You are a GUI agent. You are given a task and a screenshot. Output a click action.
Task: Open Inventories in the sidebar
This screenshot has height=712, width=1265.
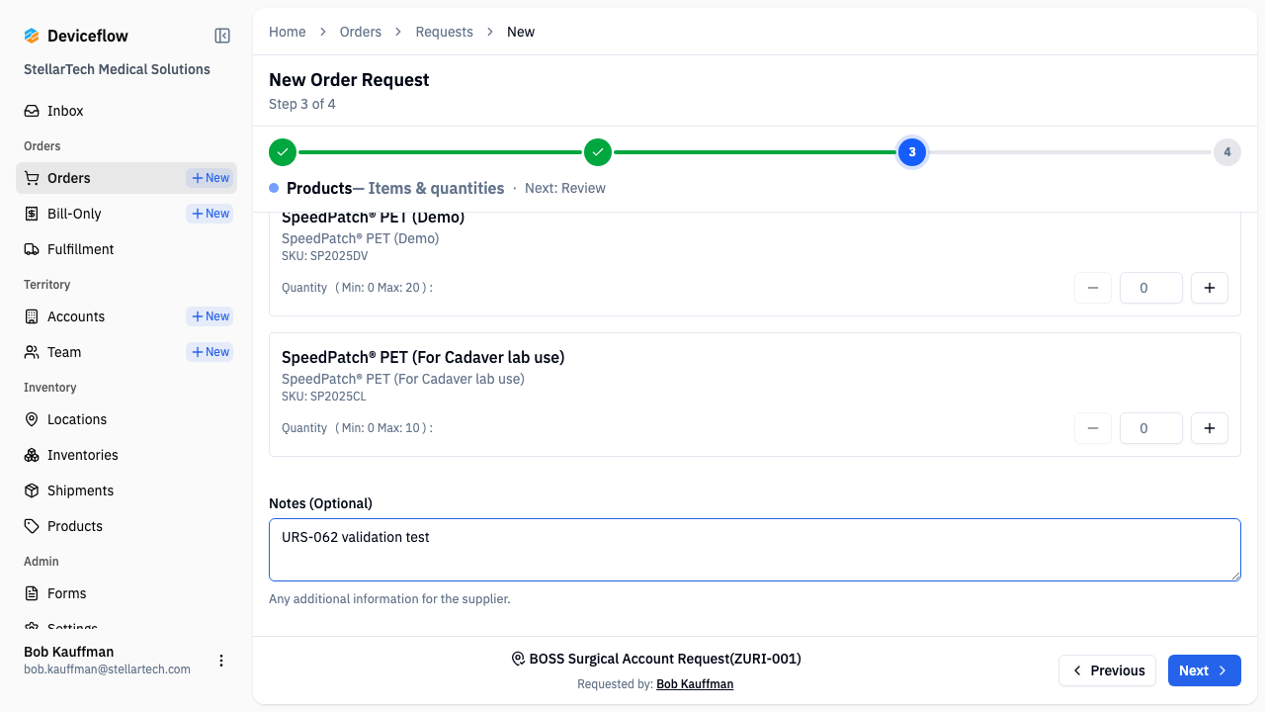[x=126, y=455]
